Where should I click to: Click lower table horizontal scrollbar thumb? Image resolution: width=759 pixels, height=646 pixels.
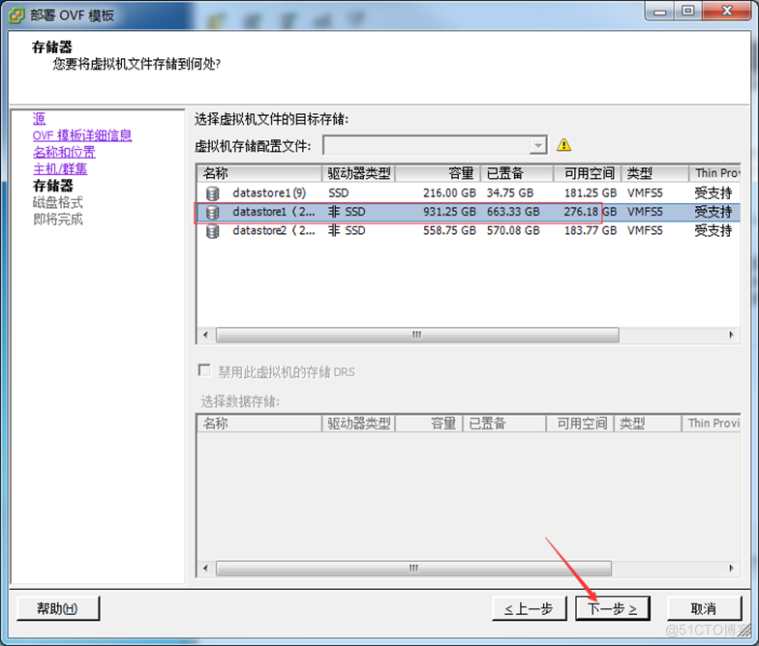coord(414,569)
